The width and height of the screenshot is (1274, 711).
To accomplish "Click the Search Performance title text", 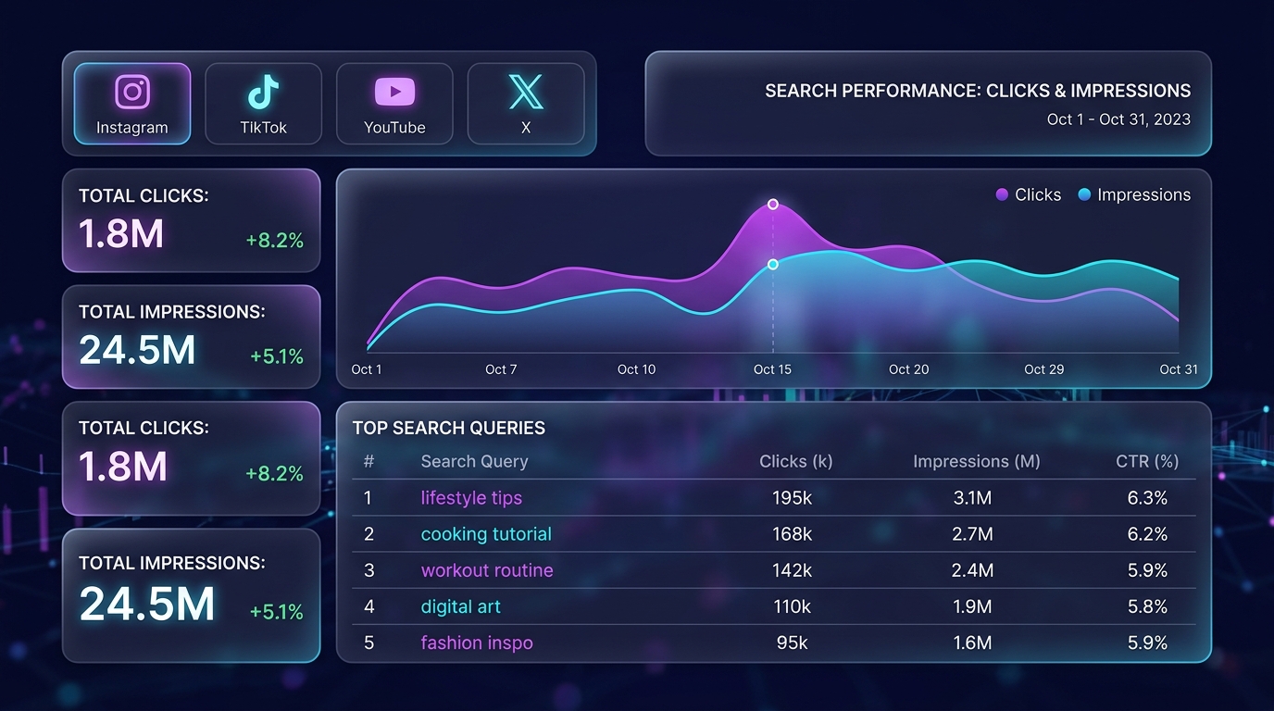I will click(x=978, y=91).
